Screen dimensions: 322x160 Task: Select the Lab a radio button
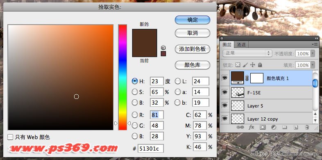pyautogui.click(x=178, y=92)
